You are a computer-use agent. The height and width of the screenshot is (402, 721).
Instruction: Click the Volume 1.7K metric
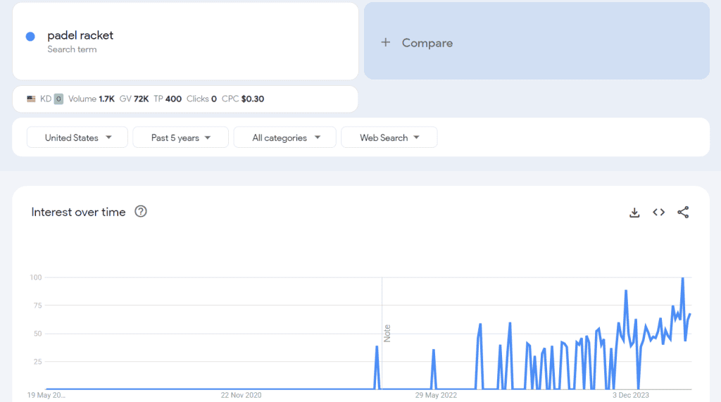click(x=92, y=99)
